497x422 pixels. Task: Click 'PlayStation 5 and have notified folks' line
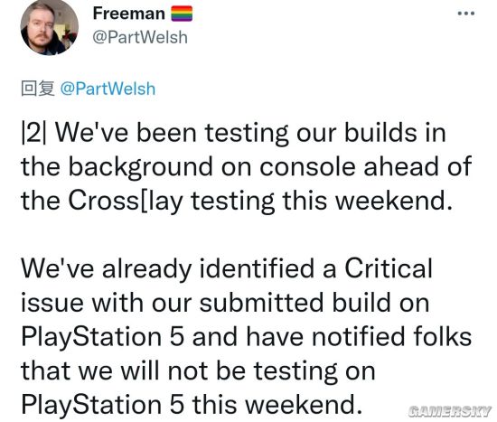[247, 337]
